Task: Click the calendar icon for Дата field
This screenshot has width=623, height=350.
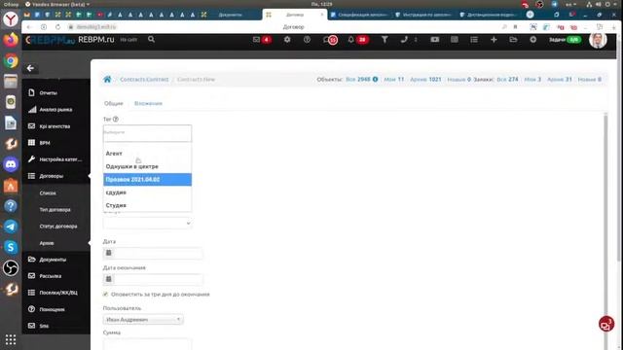Action: tap(108, 253)
